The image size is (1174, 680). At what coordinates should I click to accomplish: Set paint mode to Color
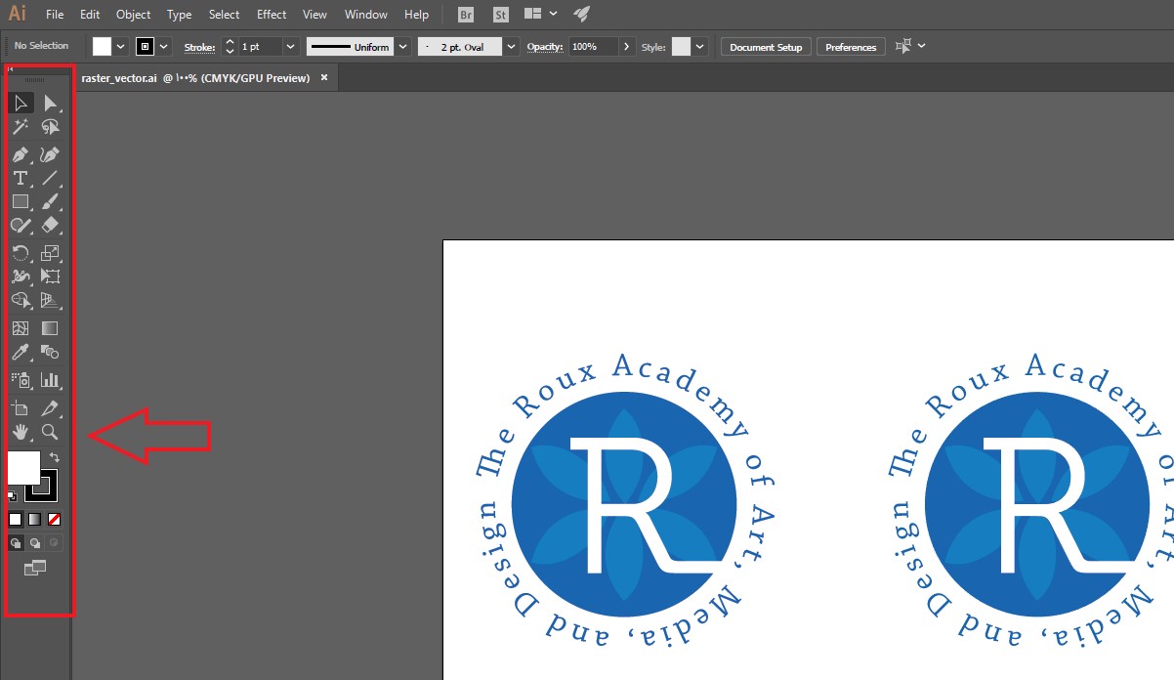click(15, 519)
